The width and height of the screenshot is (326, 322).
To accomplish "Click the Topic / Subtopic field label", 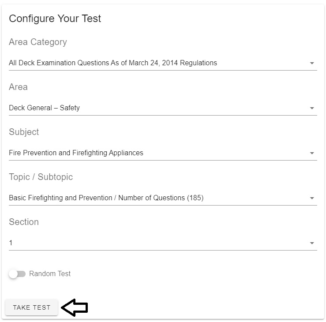I will [x=41, y=177].
